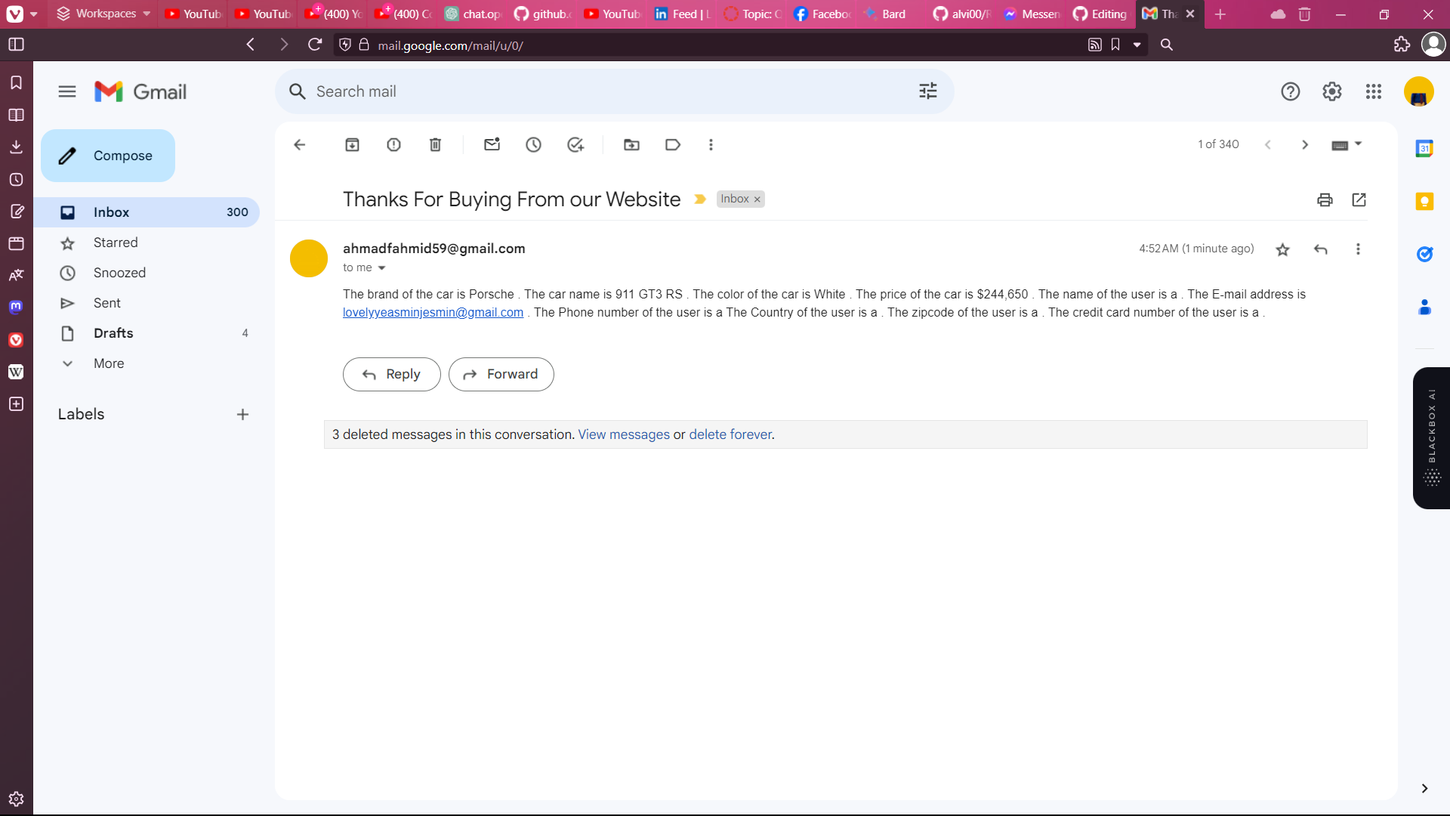Snooze the email using the clock icon
This screenshot has width=1450, height=816.
533,144
